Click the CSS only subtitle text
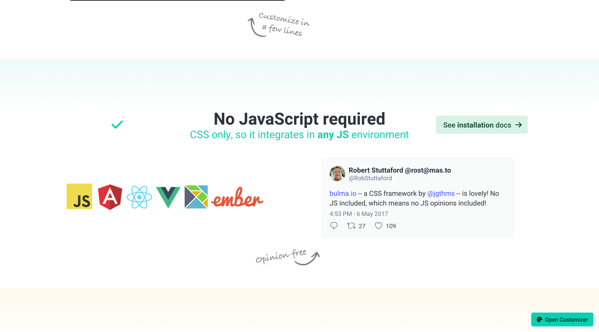Screen dimensions: 599x332 tap(299, 135)
